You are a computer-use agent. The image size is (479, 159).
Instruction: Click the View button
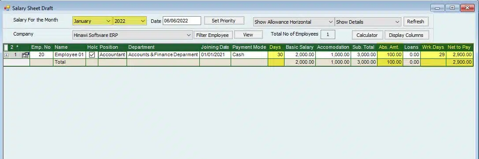coord(248,35)
